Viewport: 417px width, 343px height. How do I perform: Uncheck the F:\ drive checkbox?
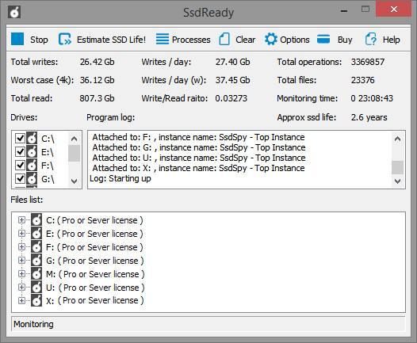[20, 166]
